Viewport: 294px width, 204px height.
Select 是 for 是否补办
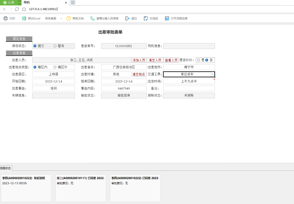point(198,60)
